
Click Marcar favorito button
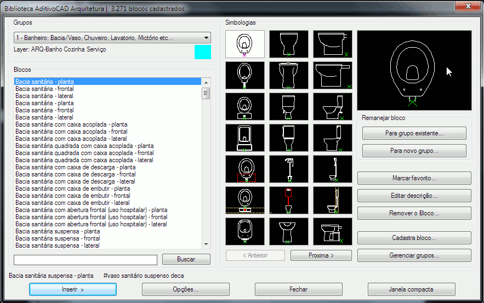[414, 178]
